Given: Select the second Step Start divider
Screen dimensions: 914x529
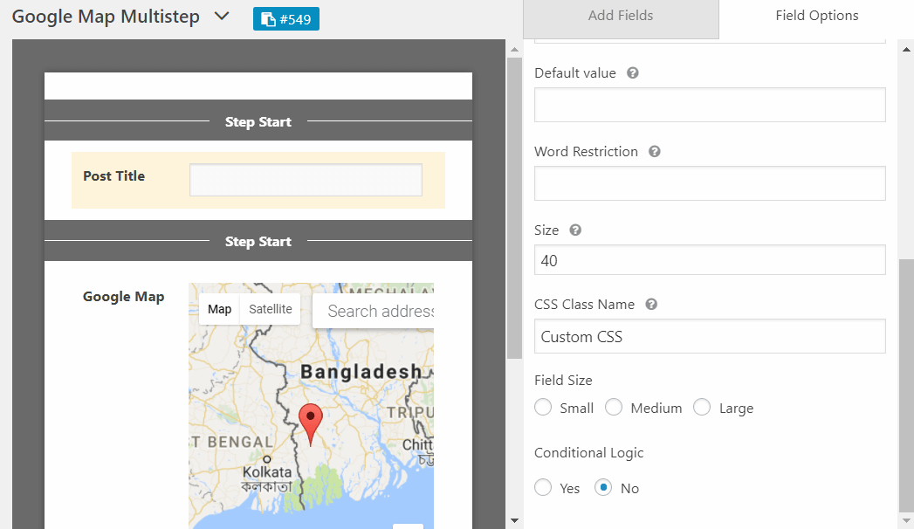Looking at the screenshot, I should 258,241.
